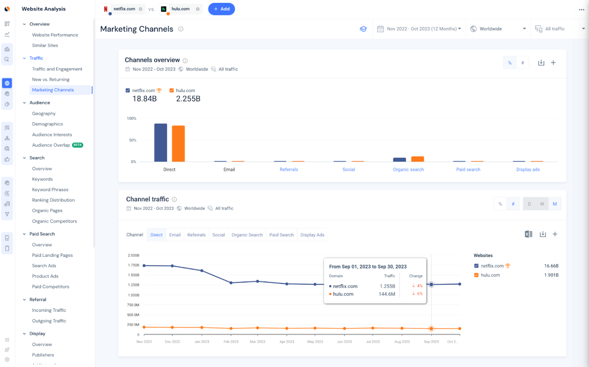Image resolution: width=589 pixels, height=367 pixels.
Task: Download the Channels overview chart
Action: point(541,63)
